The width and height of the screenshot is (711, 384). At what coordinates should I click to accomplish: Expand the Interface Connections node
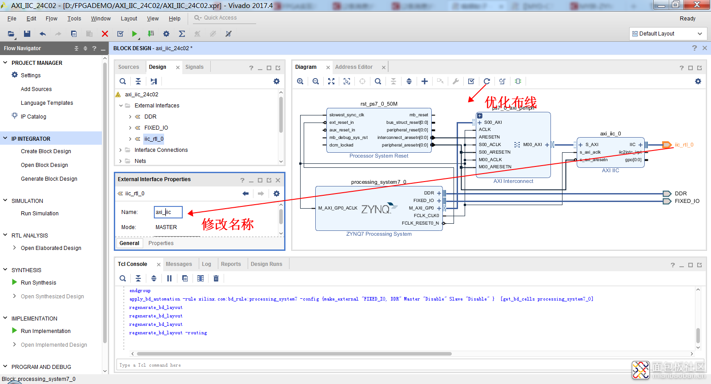click(121, 150)
